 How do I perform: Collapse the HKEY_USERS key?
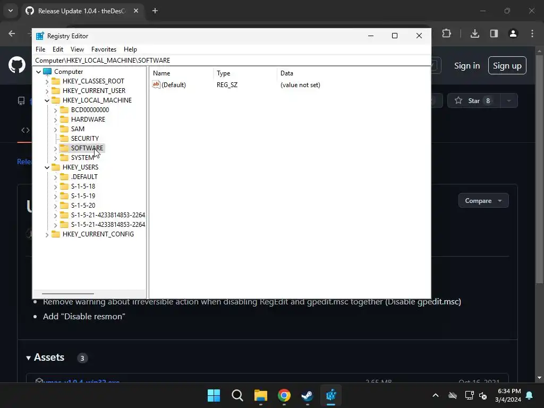pyautogui.click(x=47, y=167)
